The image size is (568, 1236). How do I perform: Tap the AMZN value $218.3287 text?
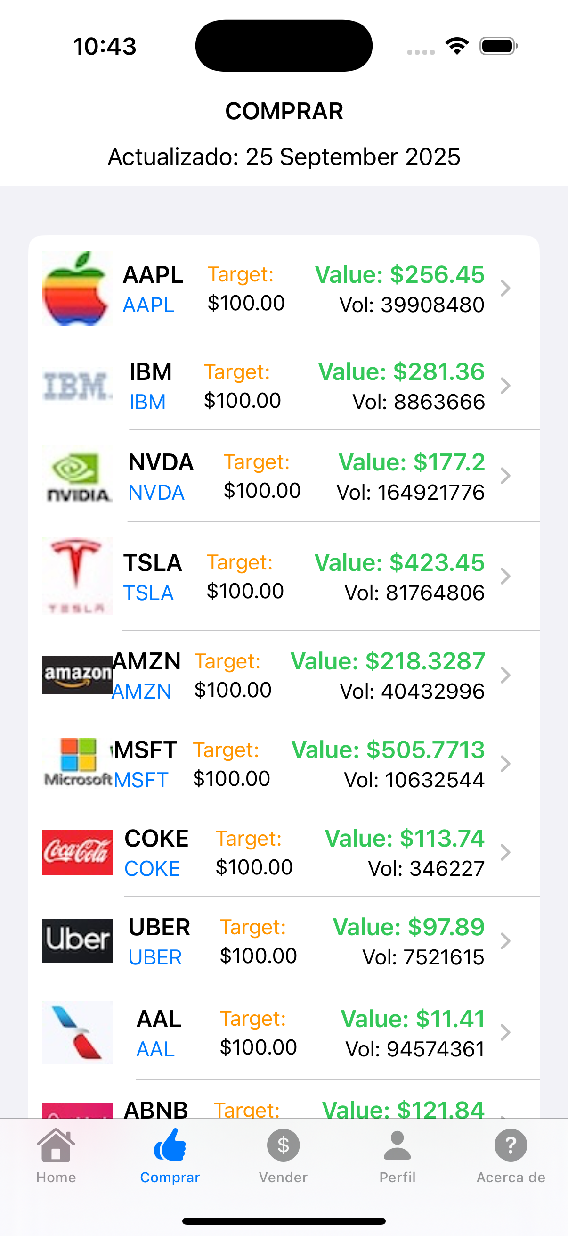[x=388, y=661]
